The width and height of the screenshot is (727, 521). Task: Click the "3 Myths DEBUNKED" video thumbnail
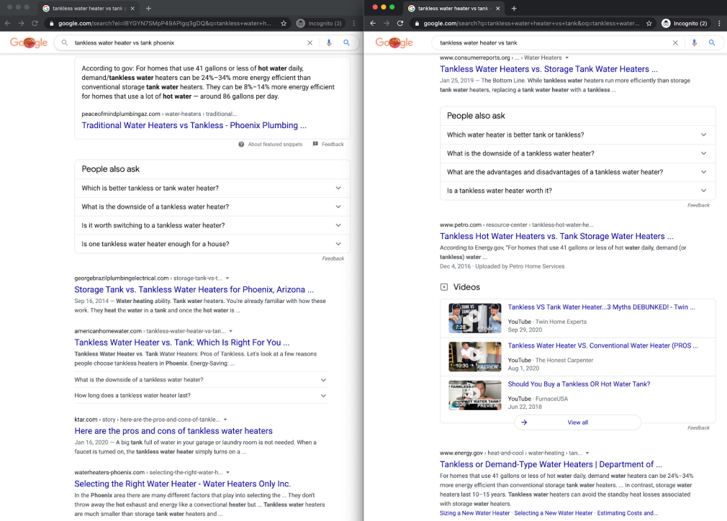(x=474, y=317)
